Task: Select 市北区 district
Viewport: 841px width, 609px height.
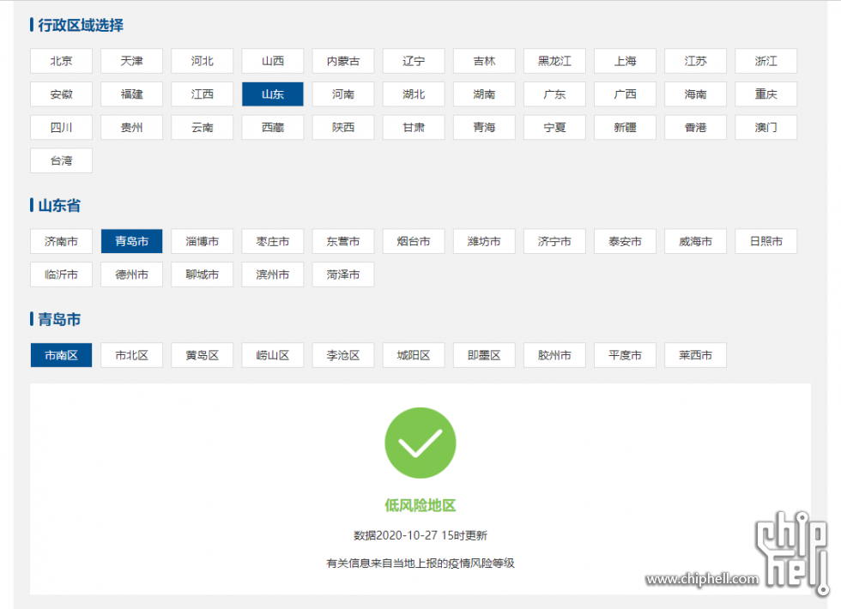Action: tap(132, 355)
